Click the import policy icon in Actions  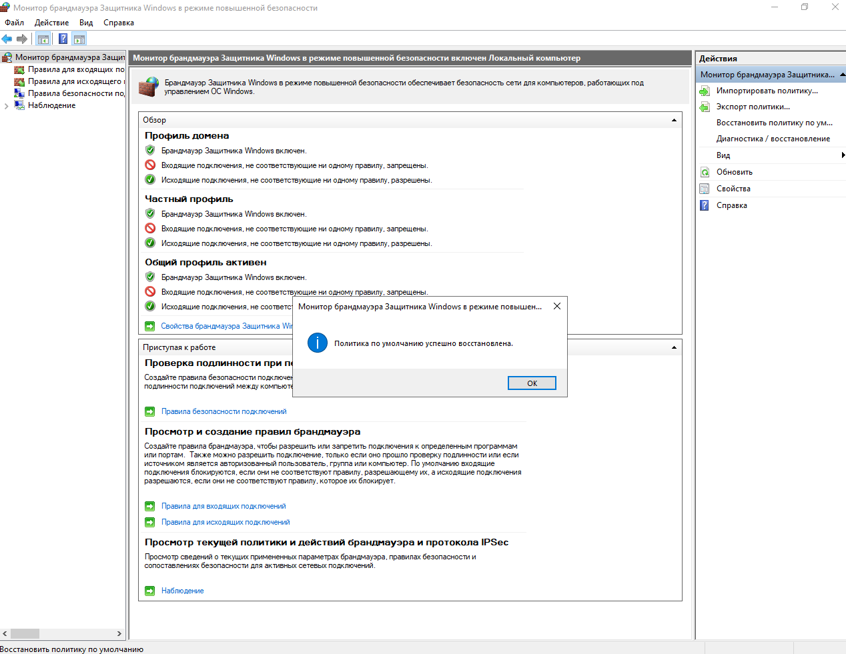(705, 91)
